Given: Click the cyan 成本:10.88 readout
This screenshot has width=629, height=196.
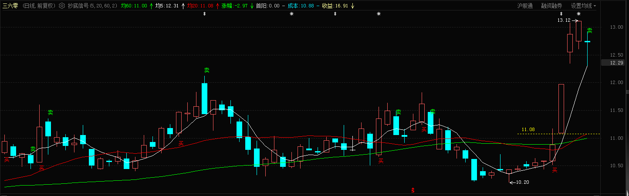Looking at the screenshot, I should (301, 6).
